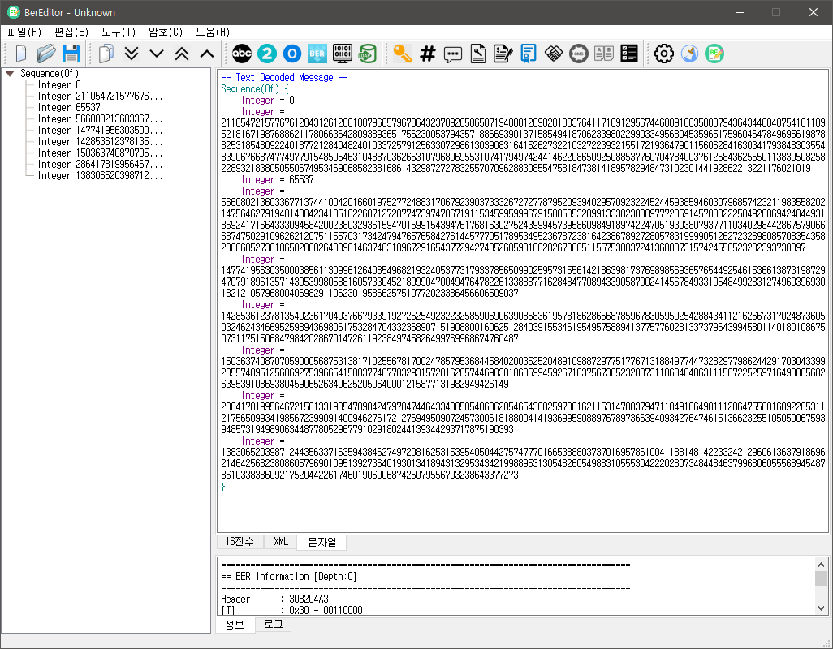Click the single down chevron icon

[156, 54]
